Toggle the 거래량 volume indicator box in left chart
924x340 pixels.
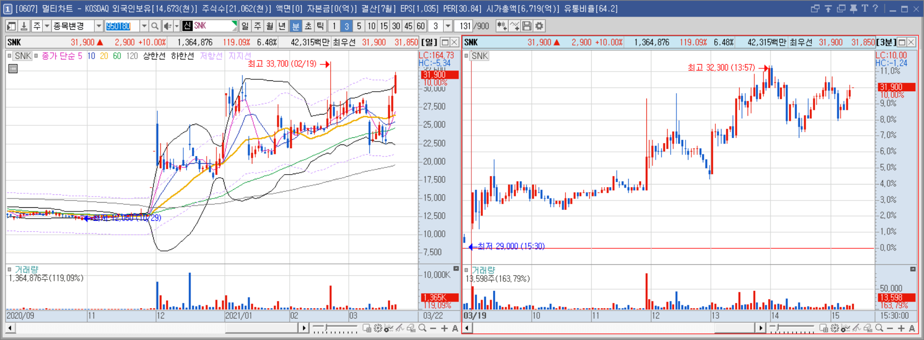[10, 270]
